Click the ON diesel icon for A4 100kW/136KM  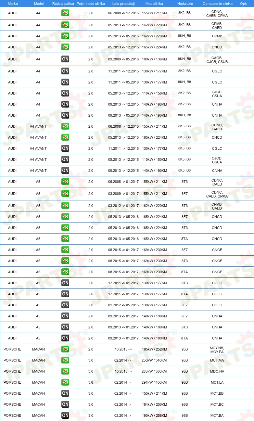click(65, 59)
